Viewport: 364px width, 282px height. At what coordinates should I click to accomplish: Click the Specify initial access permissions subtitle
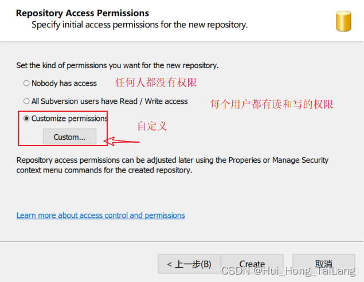[140, 25]
